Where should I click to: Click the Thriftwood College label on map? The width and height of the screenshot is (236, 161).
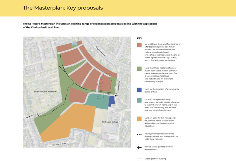click(110, 122)
